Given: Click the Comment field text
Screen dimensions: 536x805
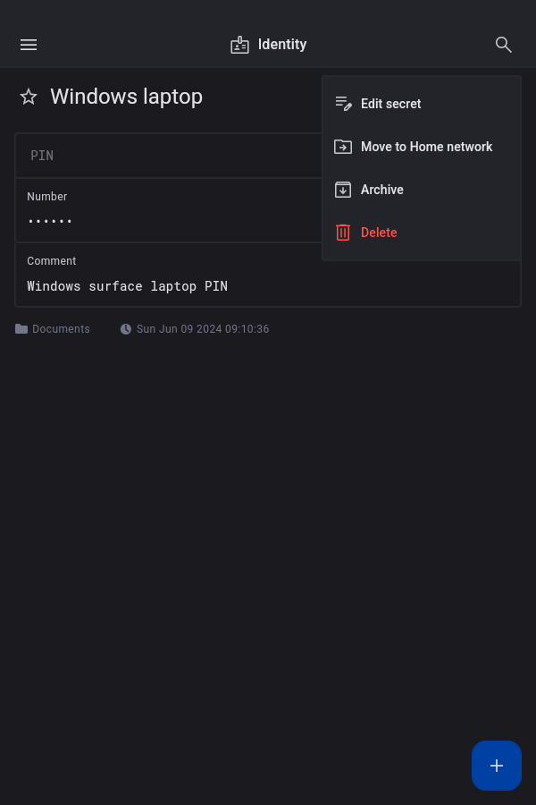Looking at the screenshot, I should tap(127, 286).
